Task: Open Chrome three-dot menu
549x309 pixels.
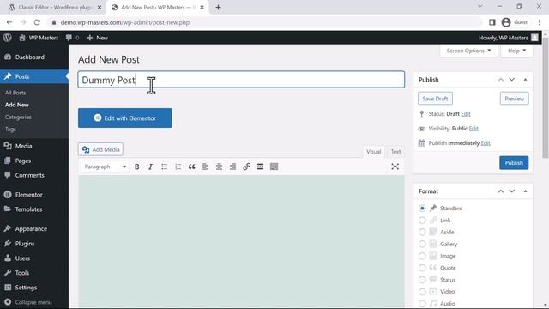Action: (540, 22)
